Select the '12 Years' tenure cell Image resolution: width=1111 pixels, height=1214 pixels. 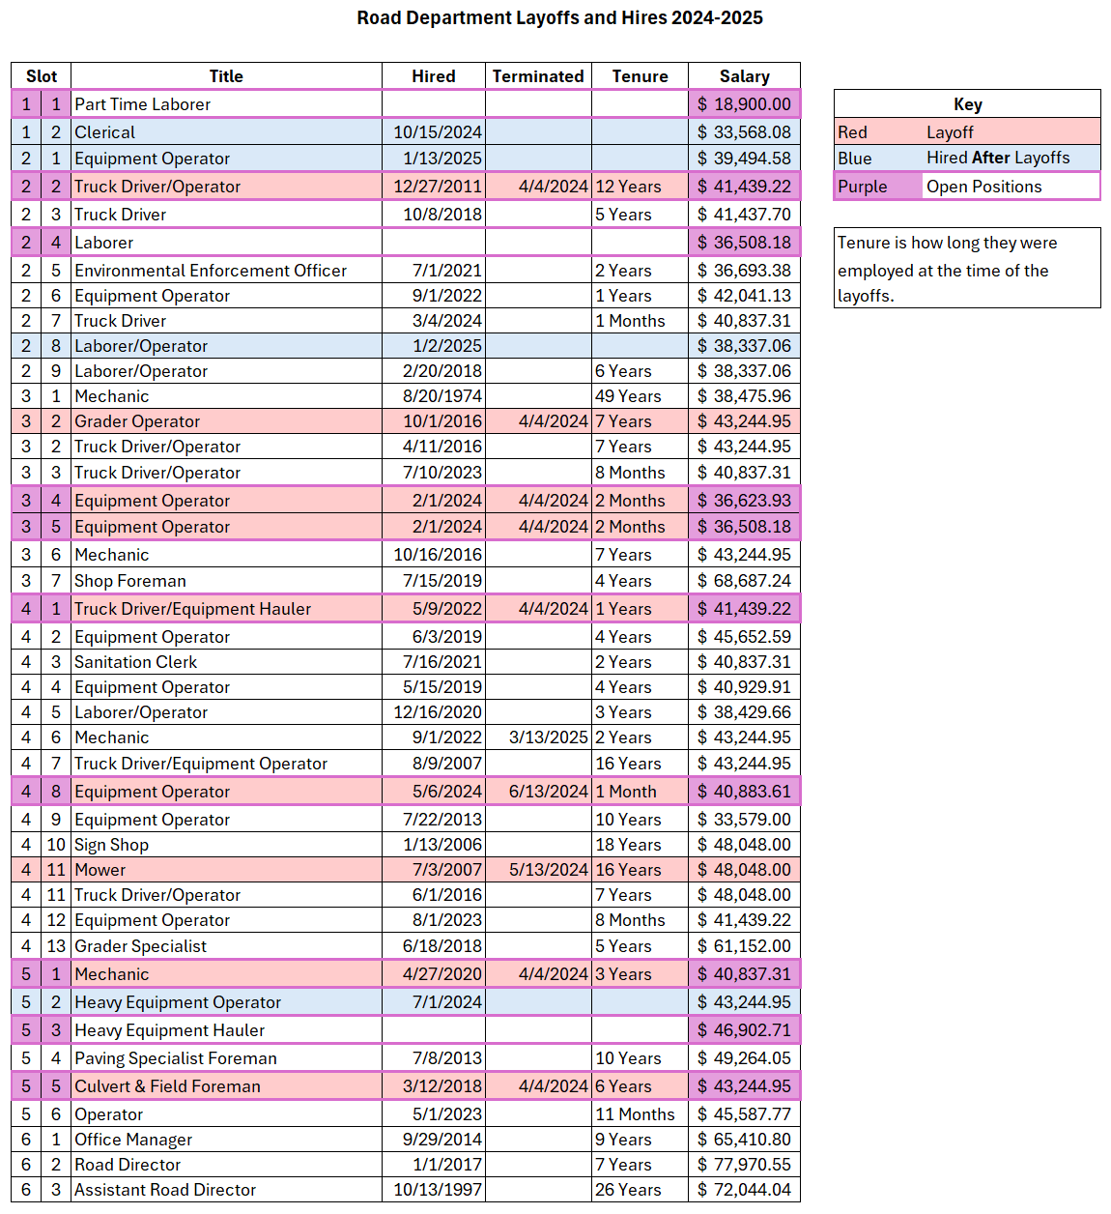coord(640,187)
